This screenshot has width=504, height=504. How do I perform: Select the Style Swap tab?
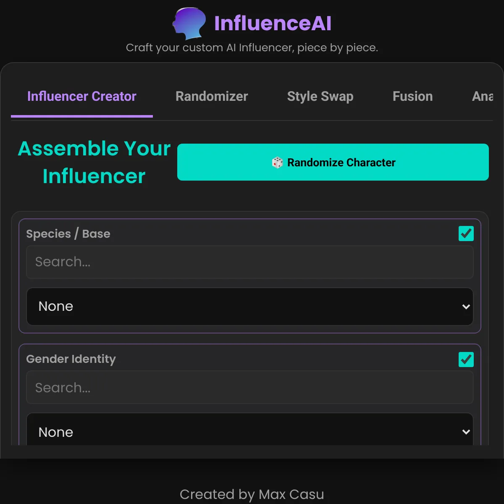[320, 97]
